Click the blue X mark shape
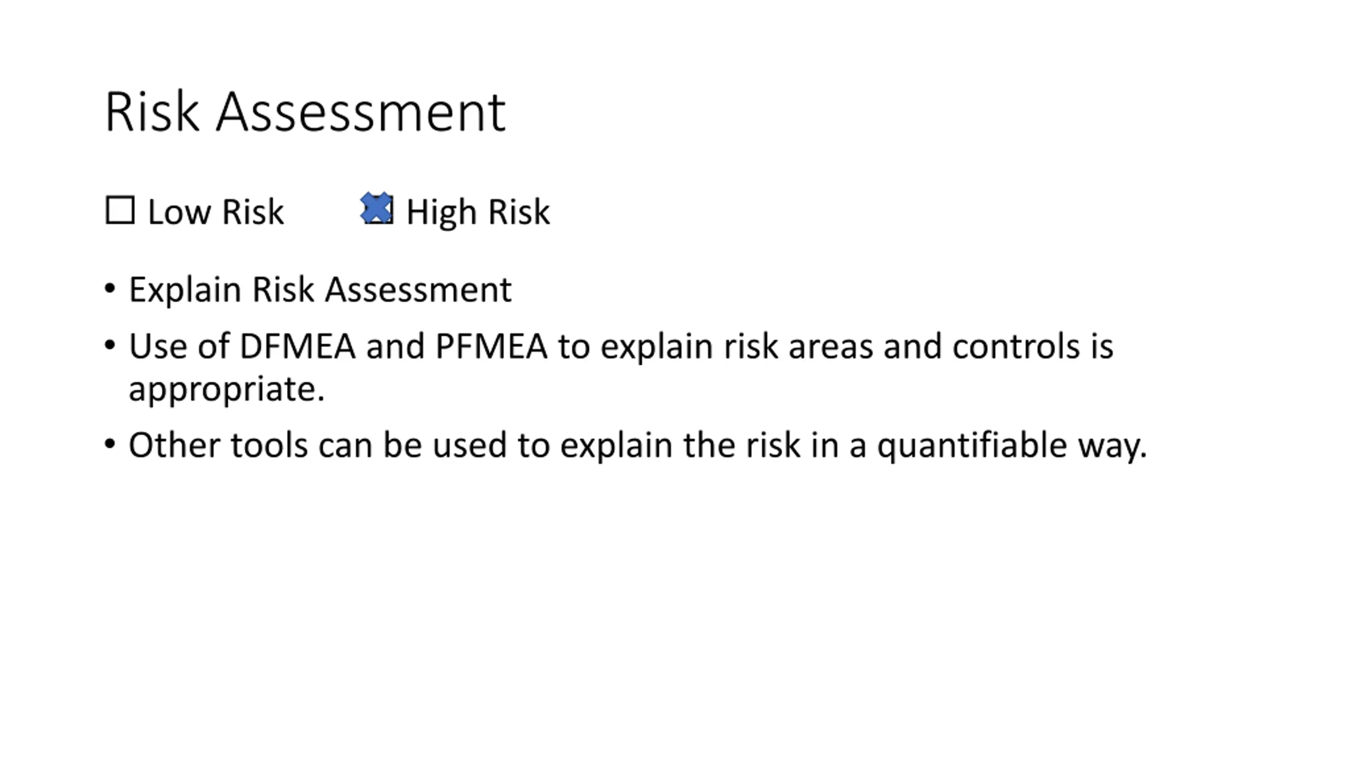This screenshot has width=1350, height=759. pyautogui.click(x=377, y=208)
